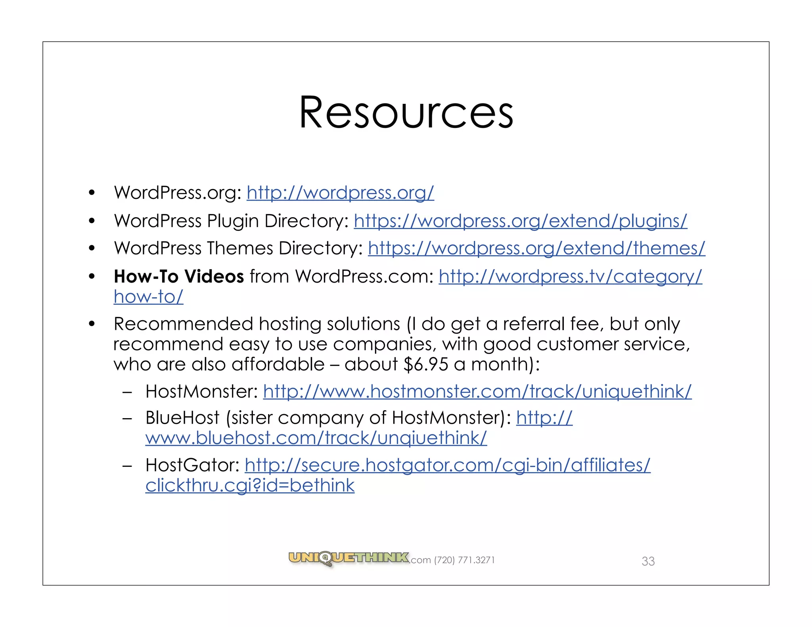This screenshot has height=627, width=812.
Task: Click the bold How-To Videos text
Action: (178, 277)
